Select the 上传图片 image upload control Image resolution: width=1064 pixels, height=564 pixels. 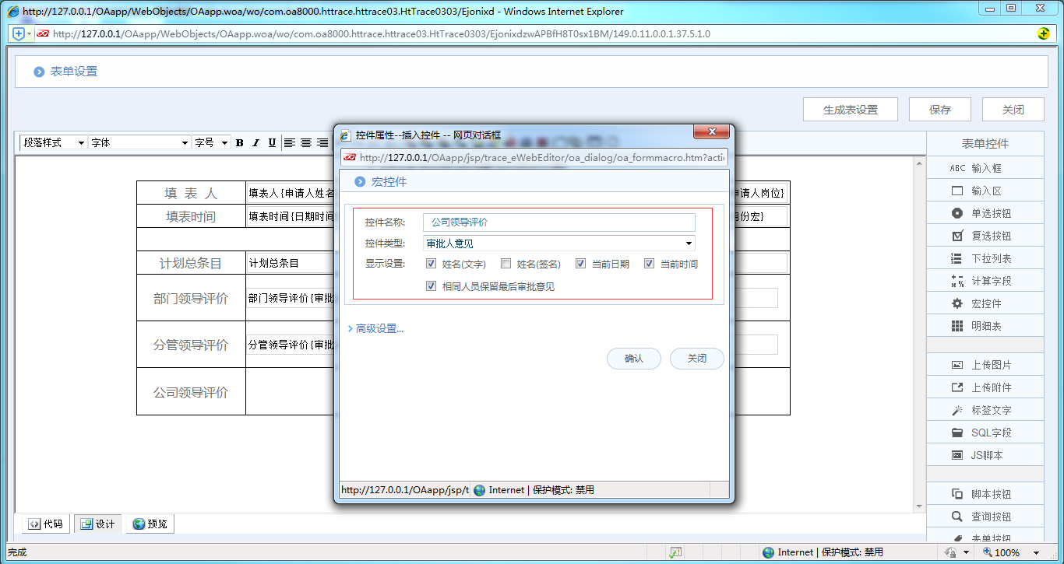tap(985, 364)
